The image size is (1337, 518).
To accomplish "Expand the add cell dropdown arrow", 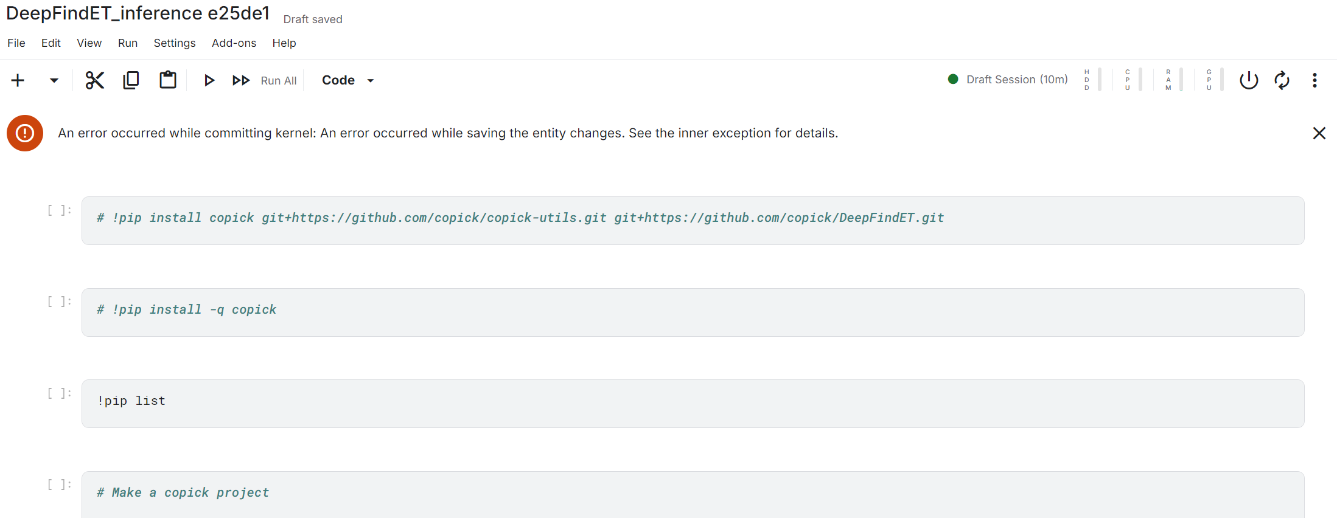I will (x=54, y=80).
